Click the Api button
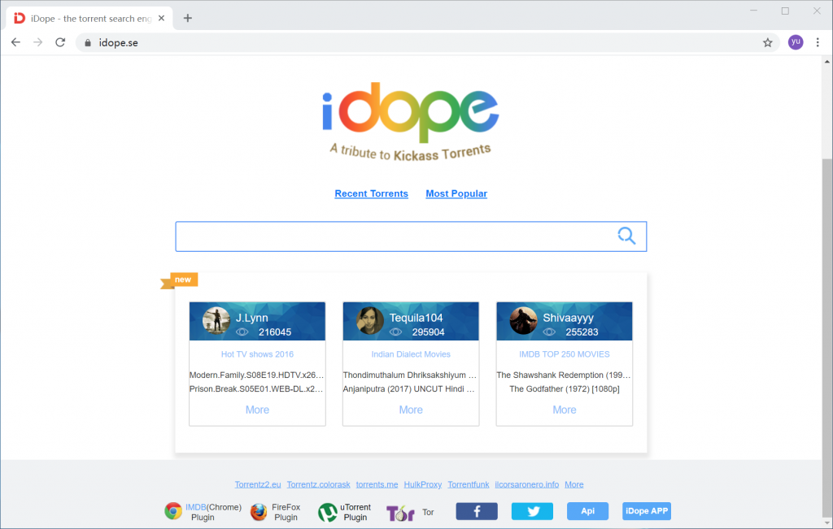Viewport: 833px width, 529px height. [x=587, y=511]
